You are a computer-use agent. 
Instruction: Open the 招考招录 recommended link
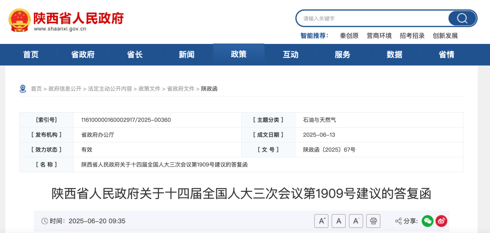pyautogui.click(x=412, y=36)
